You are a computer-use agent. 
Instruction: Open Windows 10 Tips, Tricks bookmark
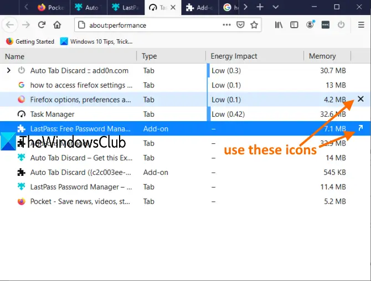point(96,41)
